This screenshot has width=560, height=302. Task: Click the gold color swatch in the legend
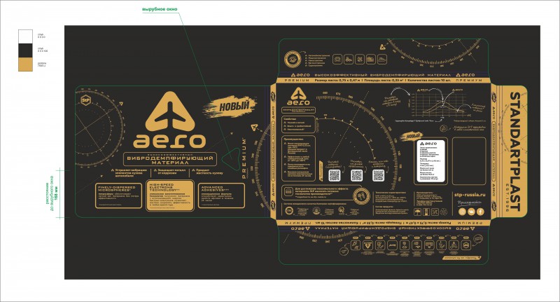click(25, 64)
